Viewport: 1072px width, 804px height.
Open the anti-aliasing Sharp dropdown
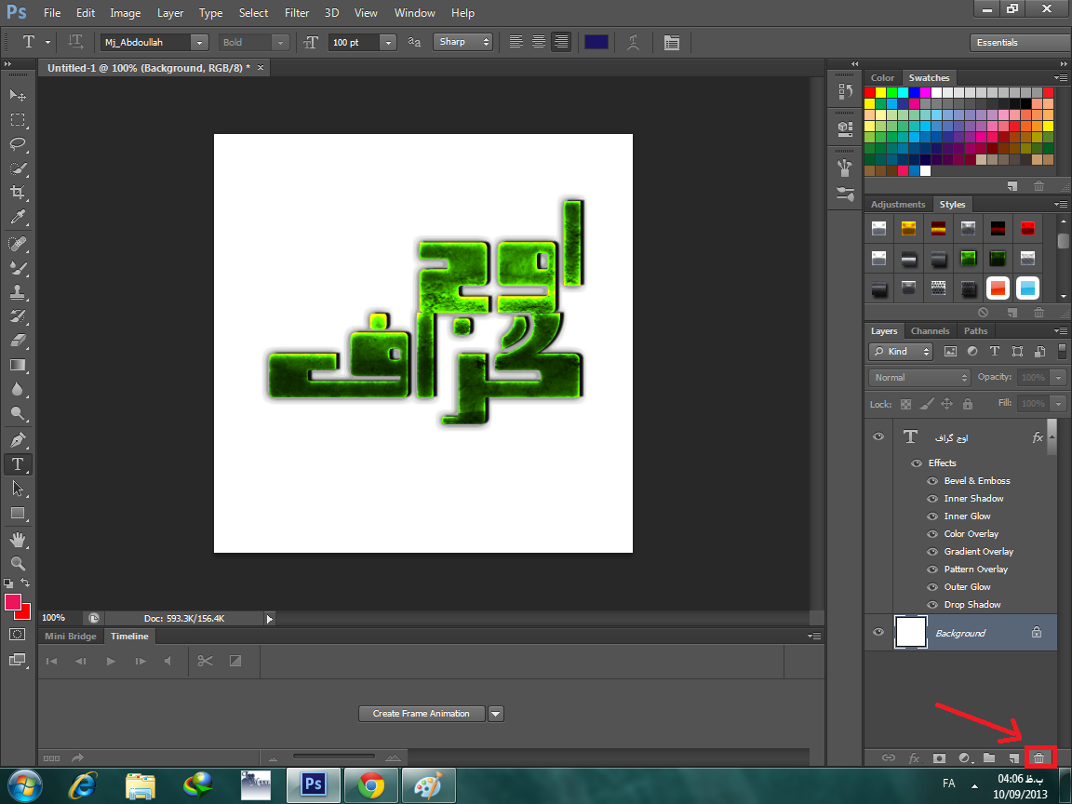(463, 42)
